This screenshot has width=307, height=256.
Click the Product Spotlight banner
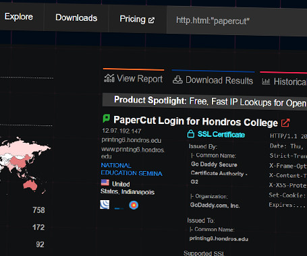click(204, 102)
